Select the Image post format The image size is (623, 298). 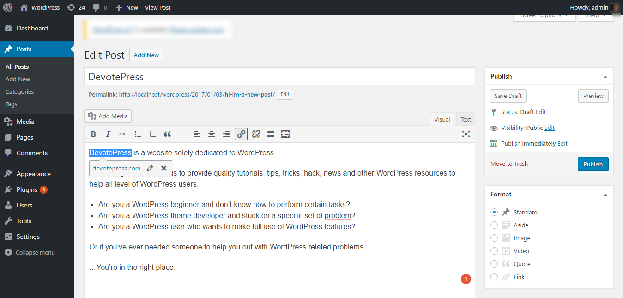tap(494, 238)
